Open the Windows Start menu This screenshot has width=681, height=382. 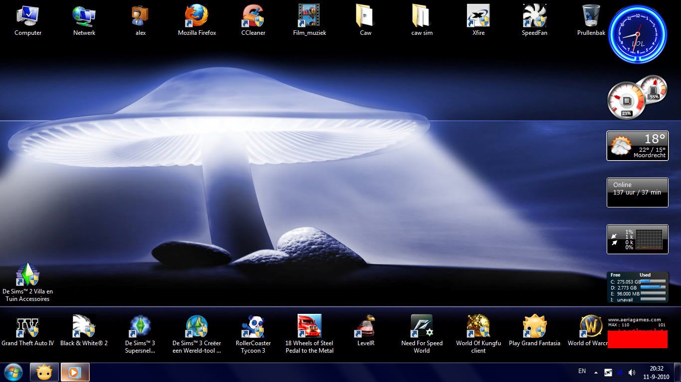coord(13,372)
